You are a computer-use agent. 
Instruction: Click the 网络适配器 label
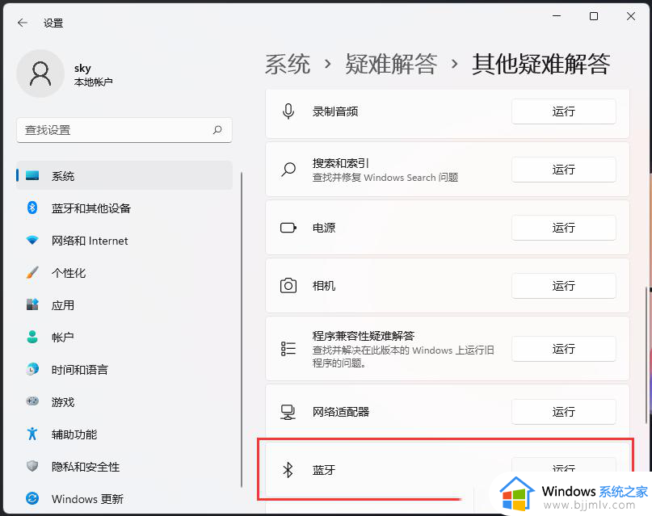tap(341, 412)
